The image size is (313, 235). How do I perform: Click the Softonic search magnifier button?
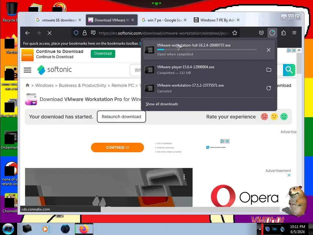(x=289, y=70)
